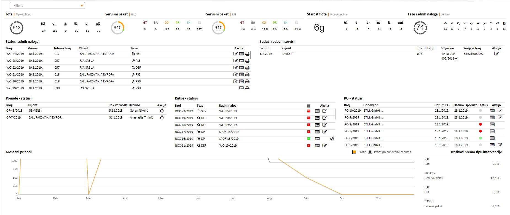Open details list for WO-24/2019
This screenshot has width=510, height=215.
(x=241, y=54)
